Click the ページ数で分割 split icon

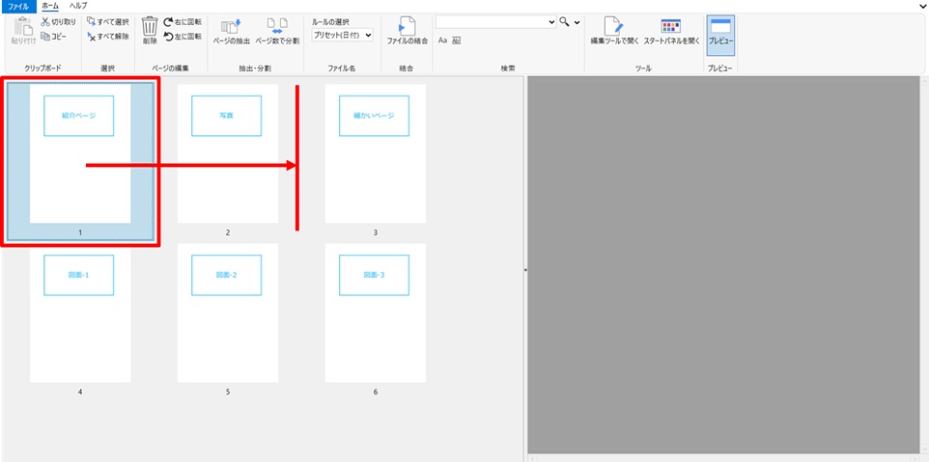pos(277,30)
